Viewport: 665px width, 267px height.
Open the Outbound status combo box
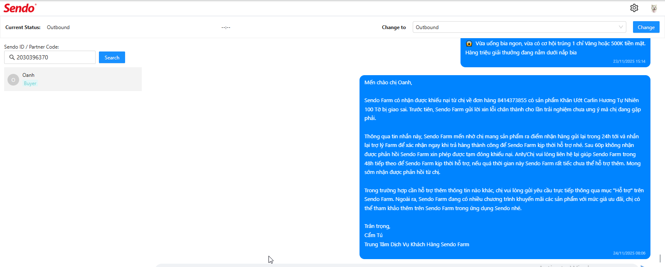click(519, 27)
